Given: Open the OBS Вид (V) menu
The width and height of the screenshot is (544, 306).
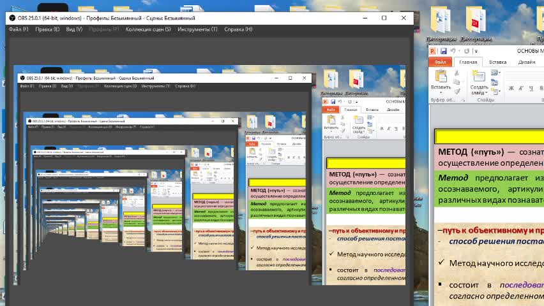Looking at the screenshot, I should click(x=74, y=29).
